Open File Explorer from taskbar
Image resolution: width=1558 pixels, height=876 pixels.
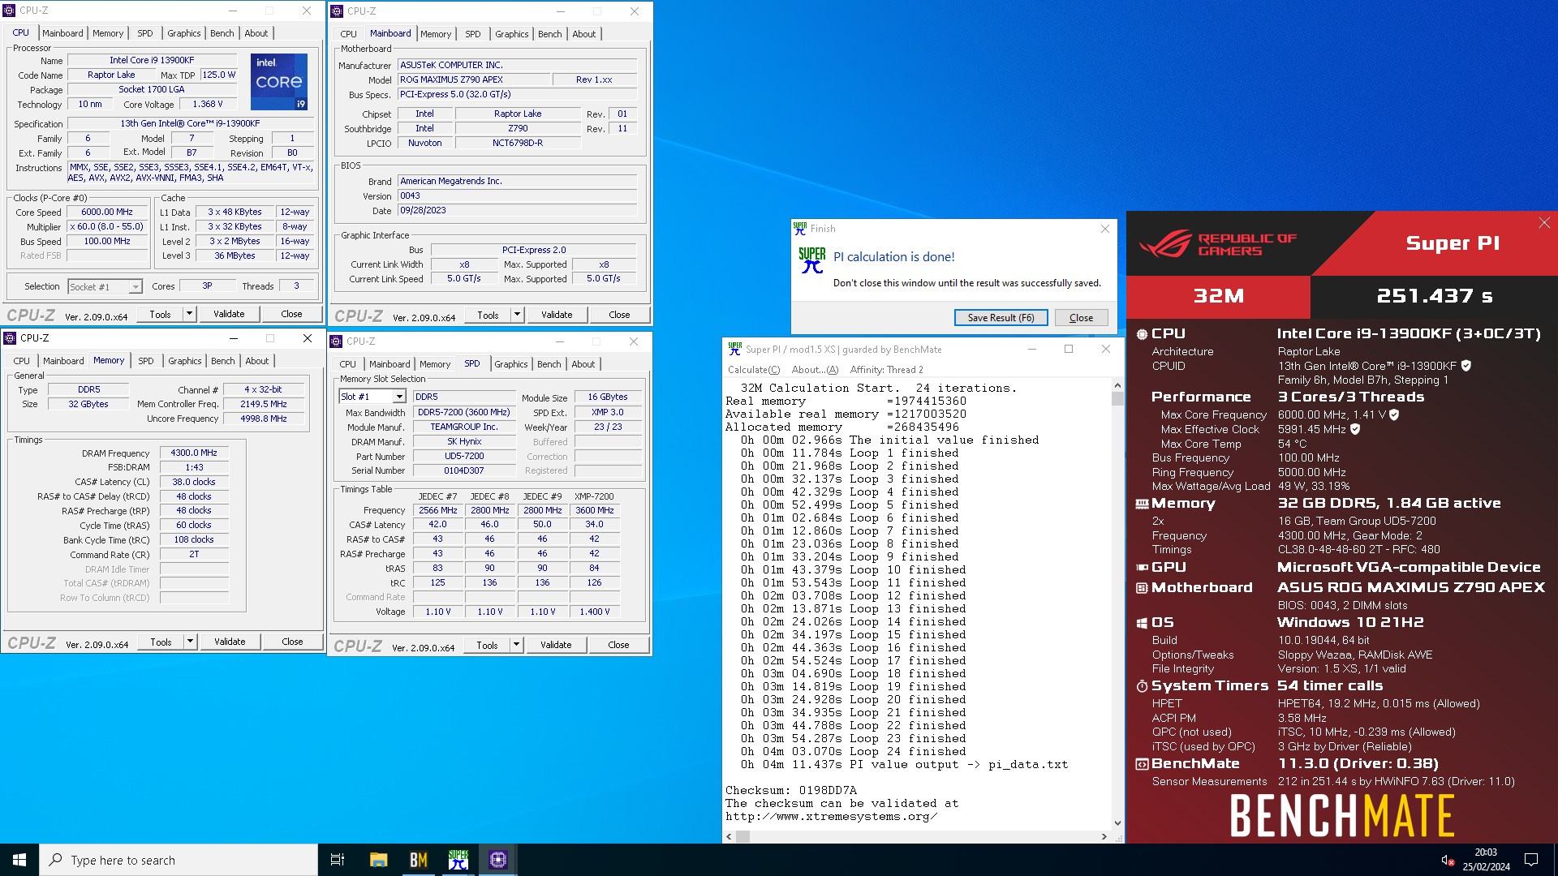click(x=378, y=860)
